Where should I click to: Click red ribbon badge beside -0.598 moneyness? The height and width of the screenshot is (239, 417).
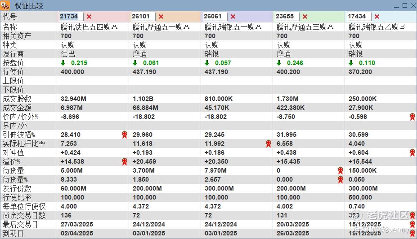click(x=412, y=117)
